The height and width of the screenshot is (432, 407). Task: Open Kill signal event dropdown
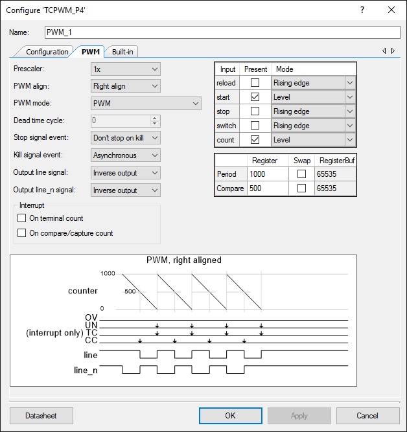[125, 155]
